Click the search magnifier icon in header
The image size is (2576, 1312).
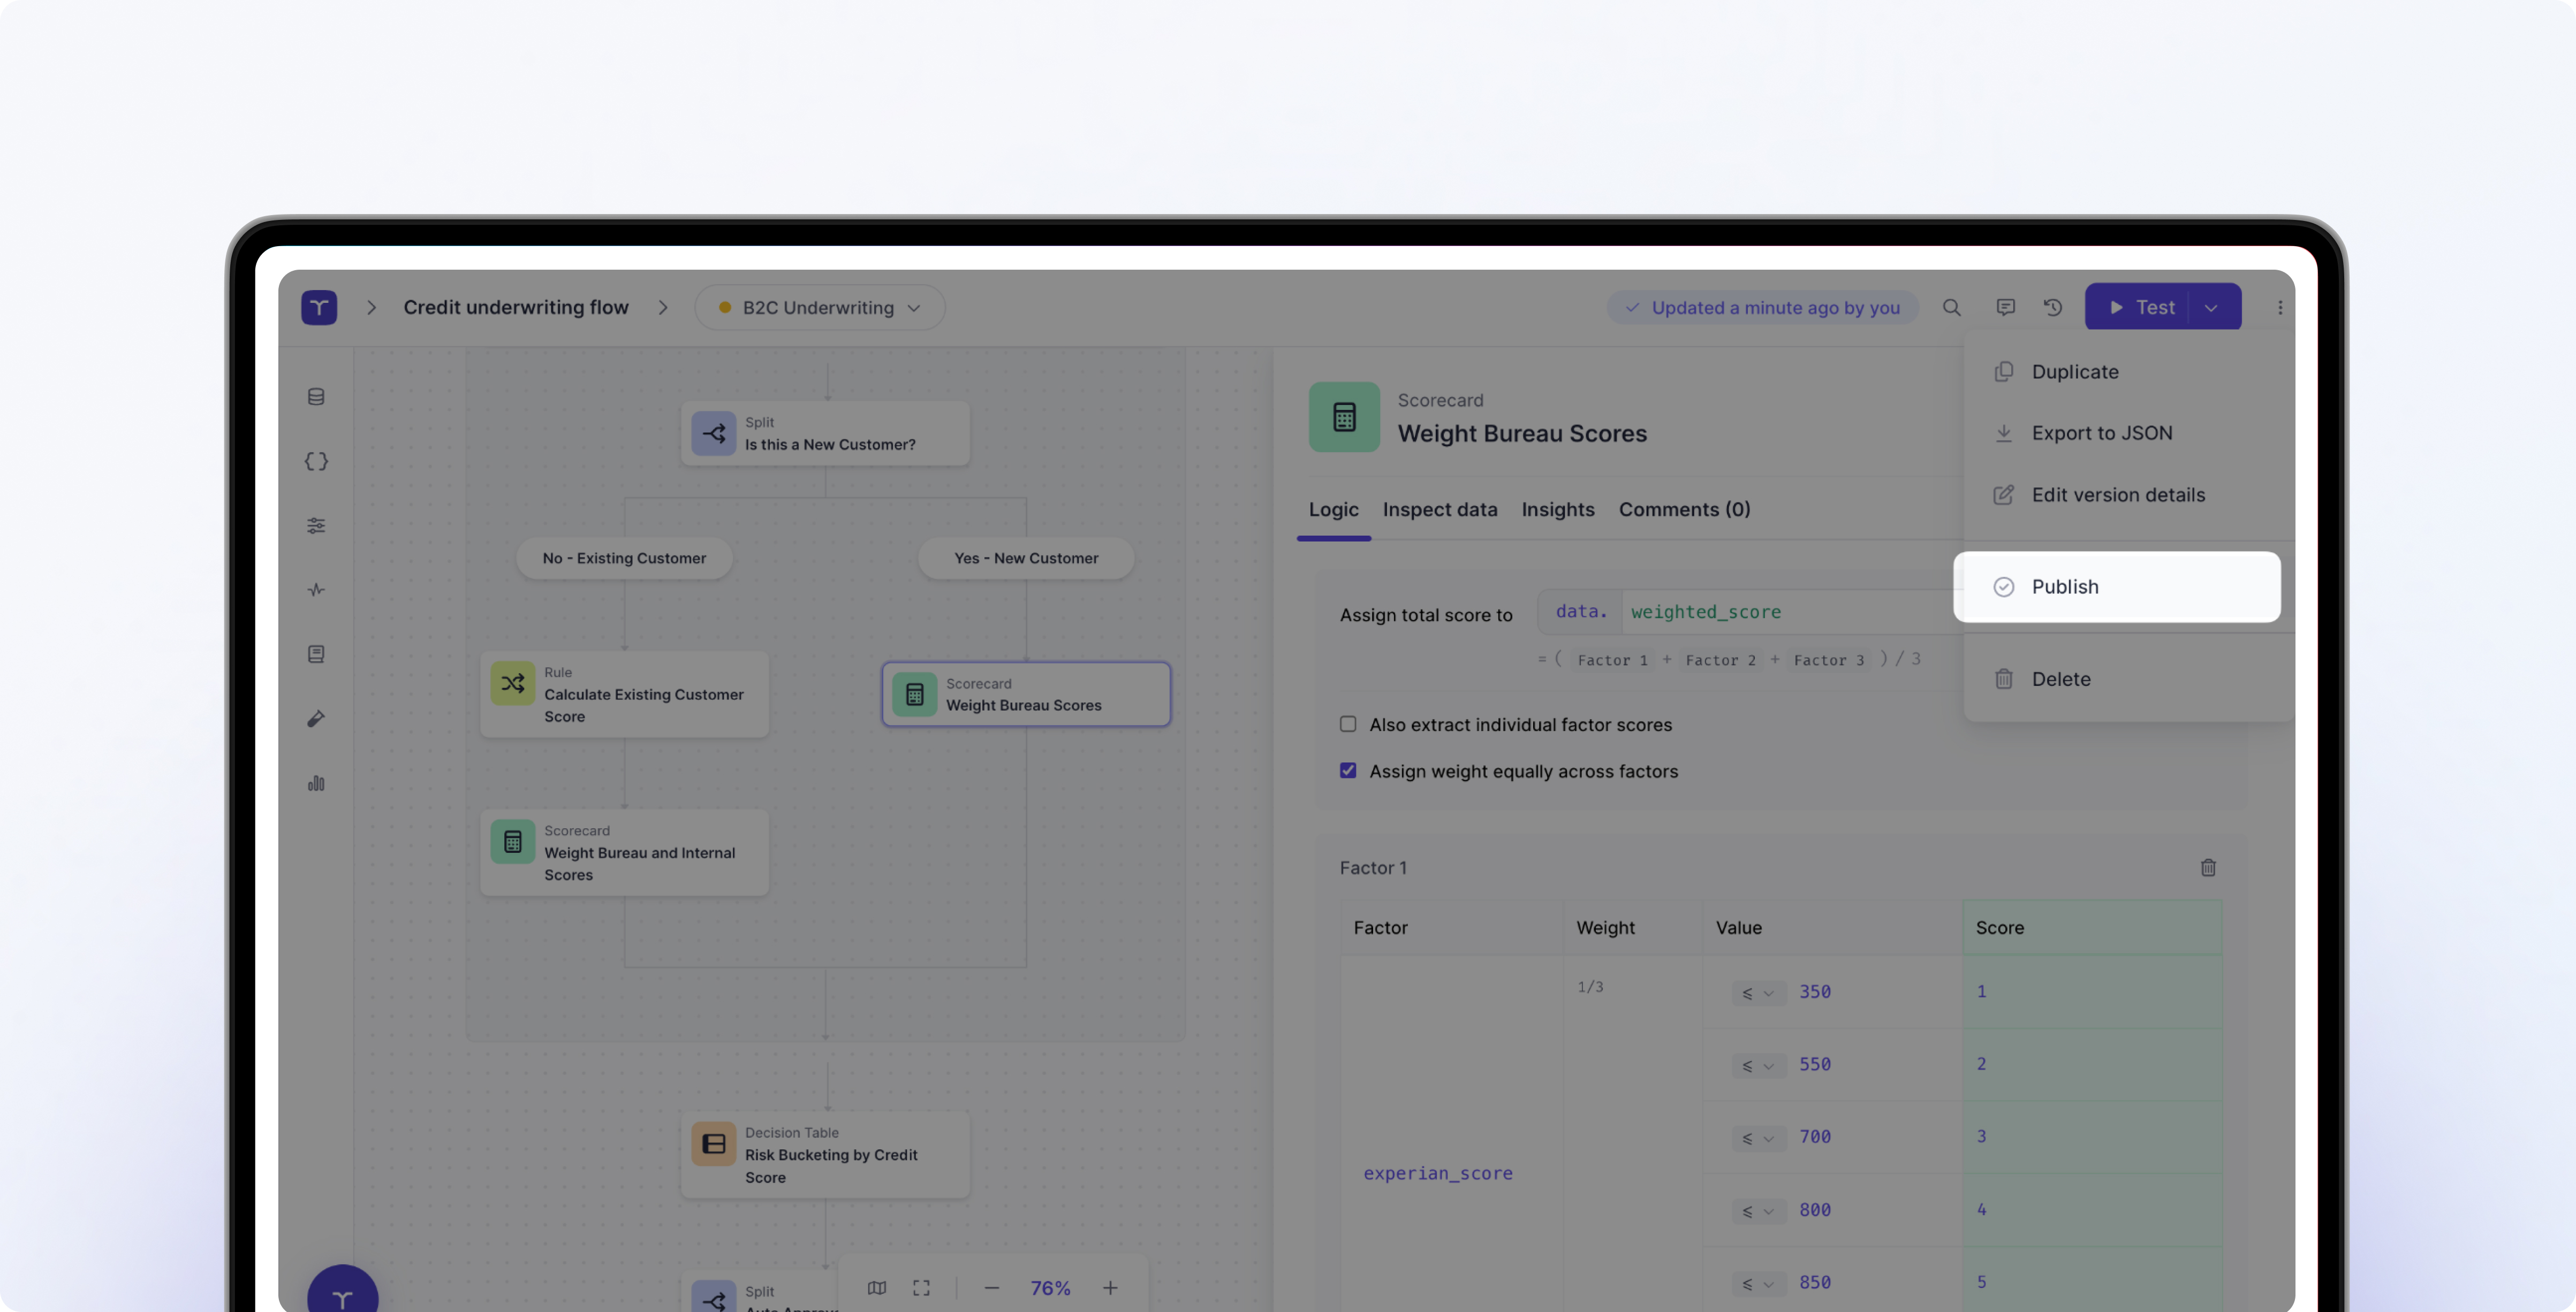1951,308
